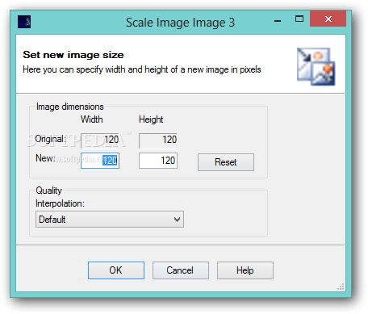
Task: Click the OK button
Action: (116, 270)
